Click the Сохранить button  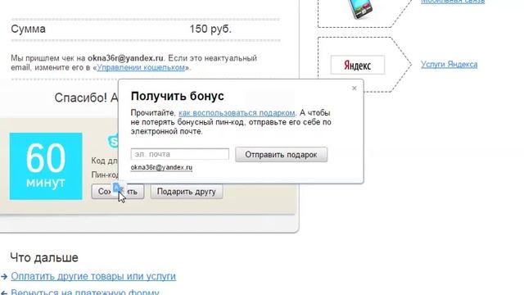coord(118,192)
